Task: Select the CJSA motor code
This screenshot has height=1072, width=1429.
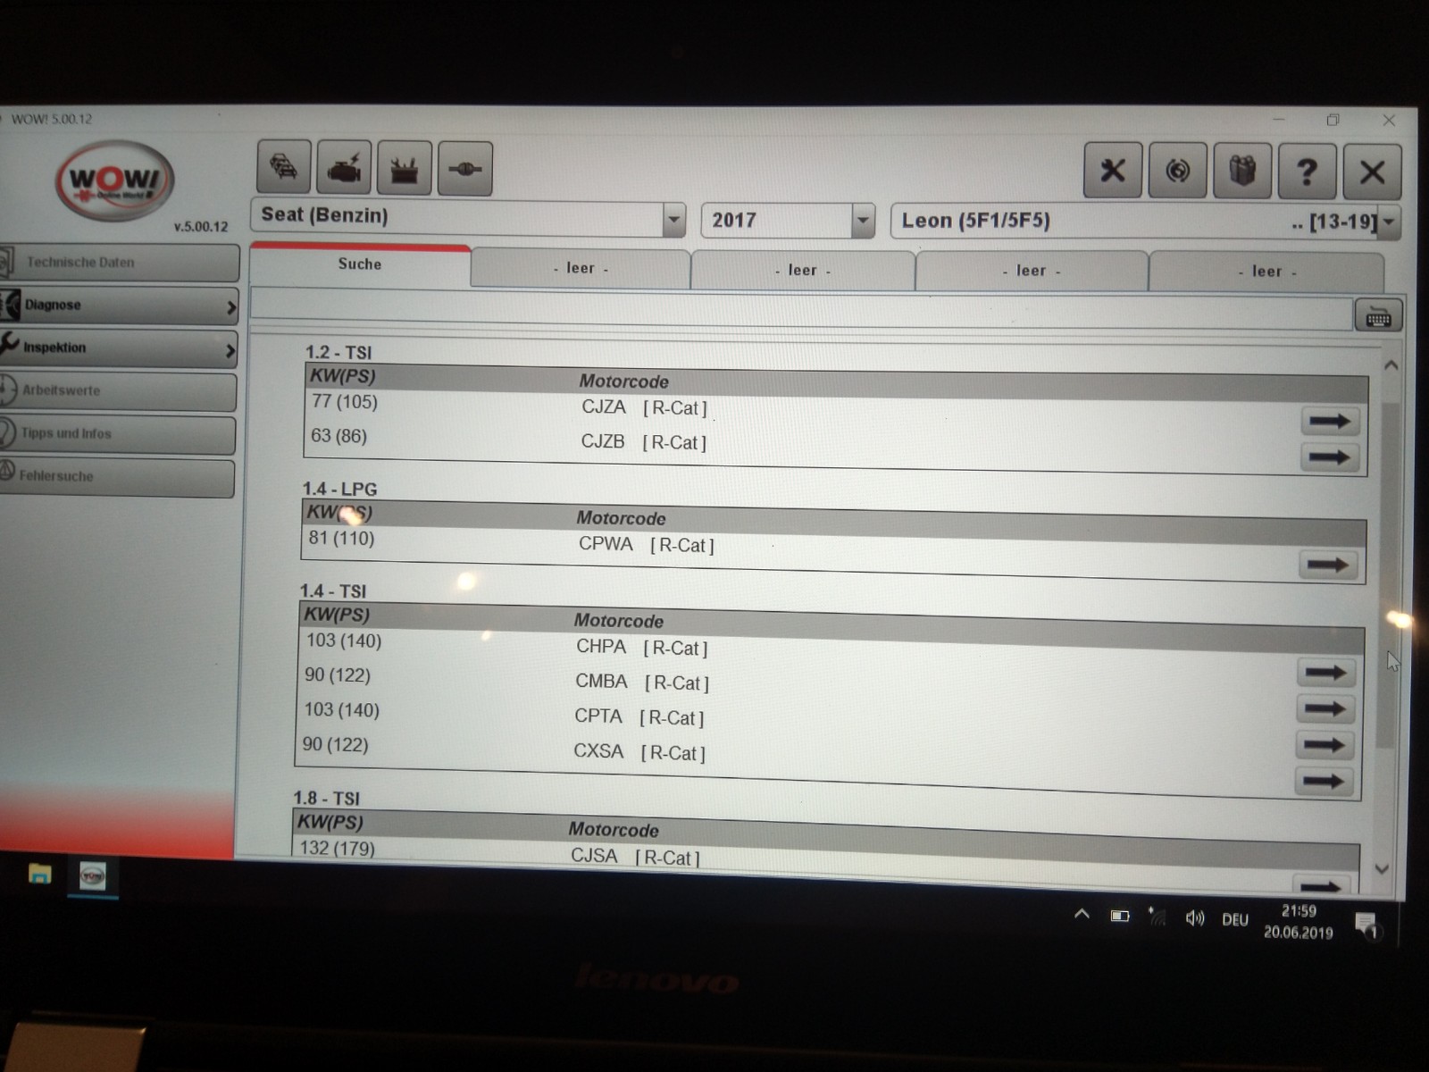Action: point(594,856)
